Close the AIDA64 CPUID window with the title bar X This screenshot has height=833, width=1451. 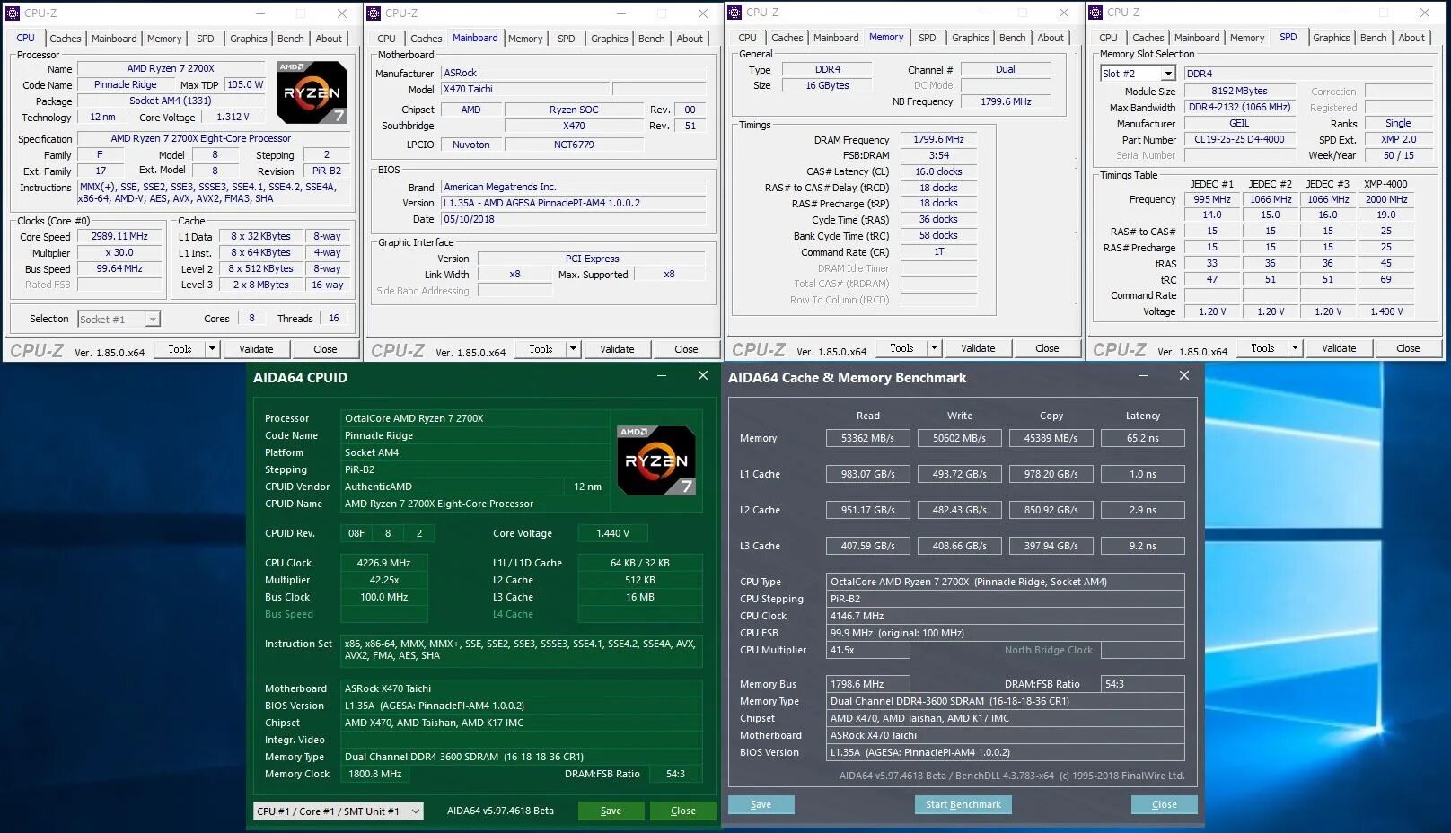tap(703, 376)
